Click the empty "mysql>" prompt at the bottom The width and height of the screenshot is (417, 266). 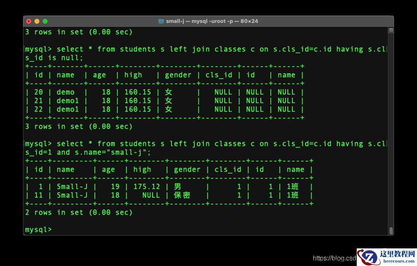point(38,230)
